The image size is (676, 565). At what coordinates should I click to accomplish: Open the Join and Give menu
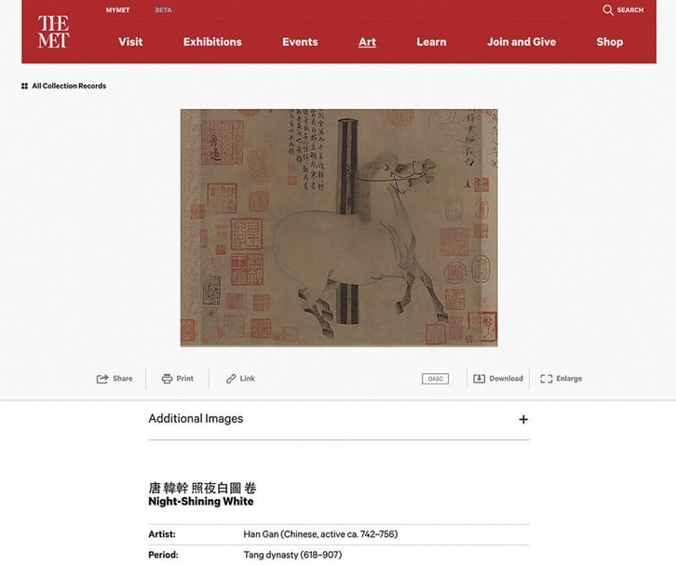(521, 42)
